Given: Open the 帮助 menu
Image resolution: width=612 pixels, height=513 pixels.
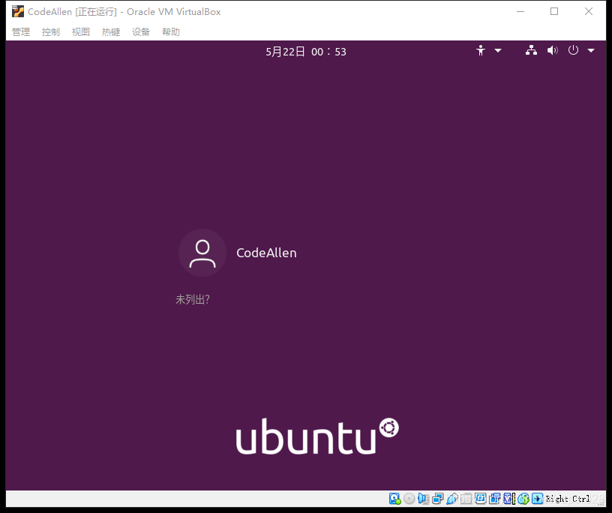Looking at the screenshot, I should tap(171, 32).
